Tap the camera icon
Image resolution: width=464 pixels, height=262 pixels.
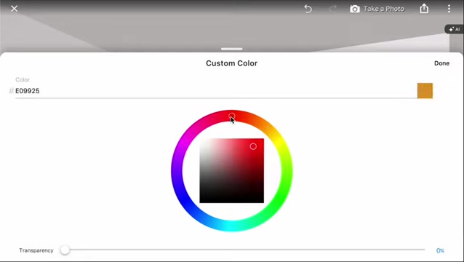(355, 9)
